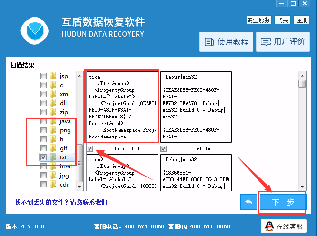Select the cdr folder icon
The image size is (317, 236).
click(x=53, y=184)
